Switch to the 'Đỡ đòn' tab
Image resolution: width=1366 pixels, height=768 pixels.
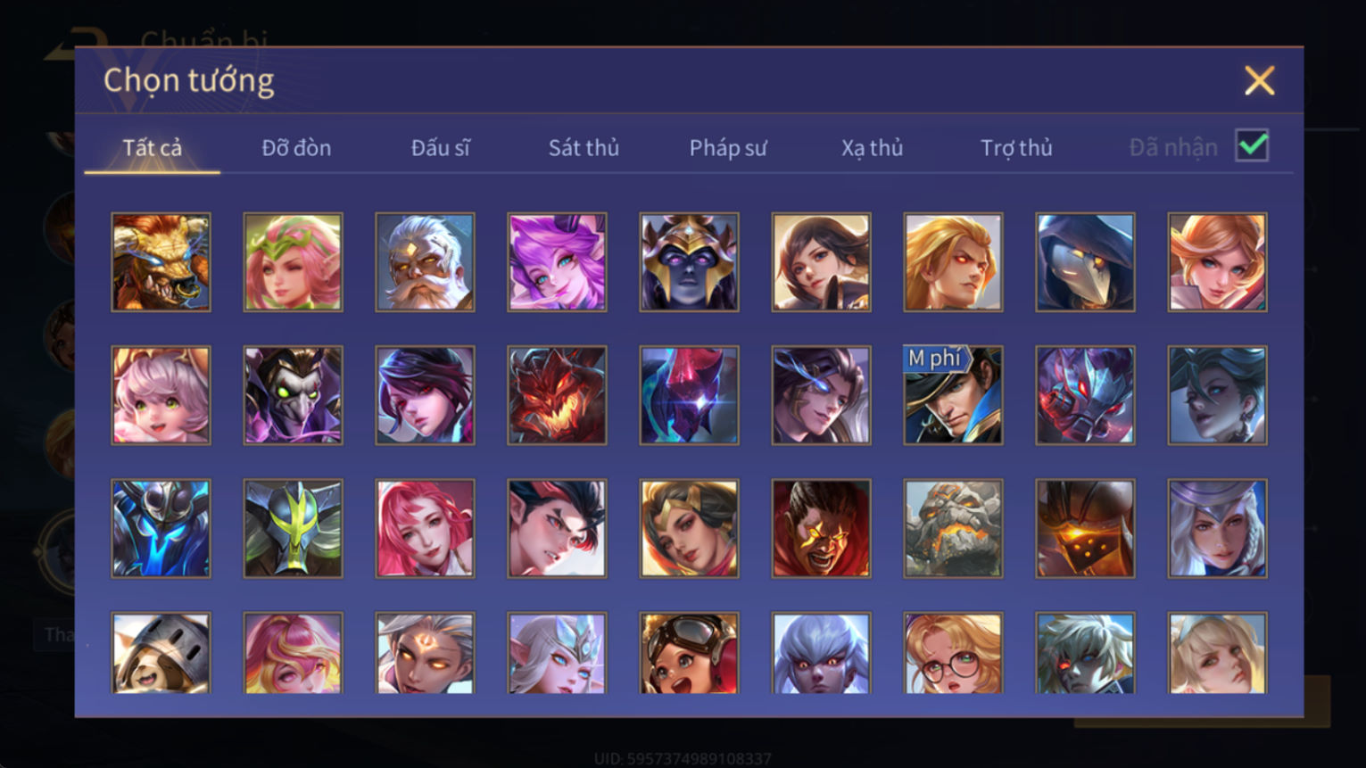point(296,148)
